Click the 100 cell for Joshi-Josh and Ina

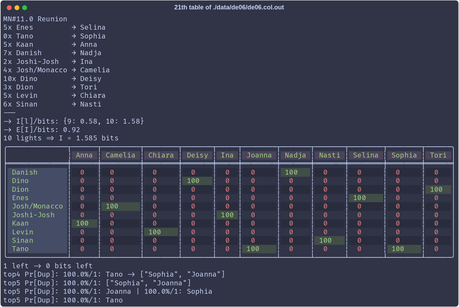227,215
